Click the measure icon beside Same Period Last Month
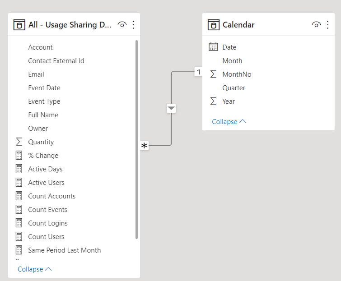341x281 pixels. coord(19,250)
